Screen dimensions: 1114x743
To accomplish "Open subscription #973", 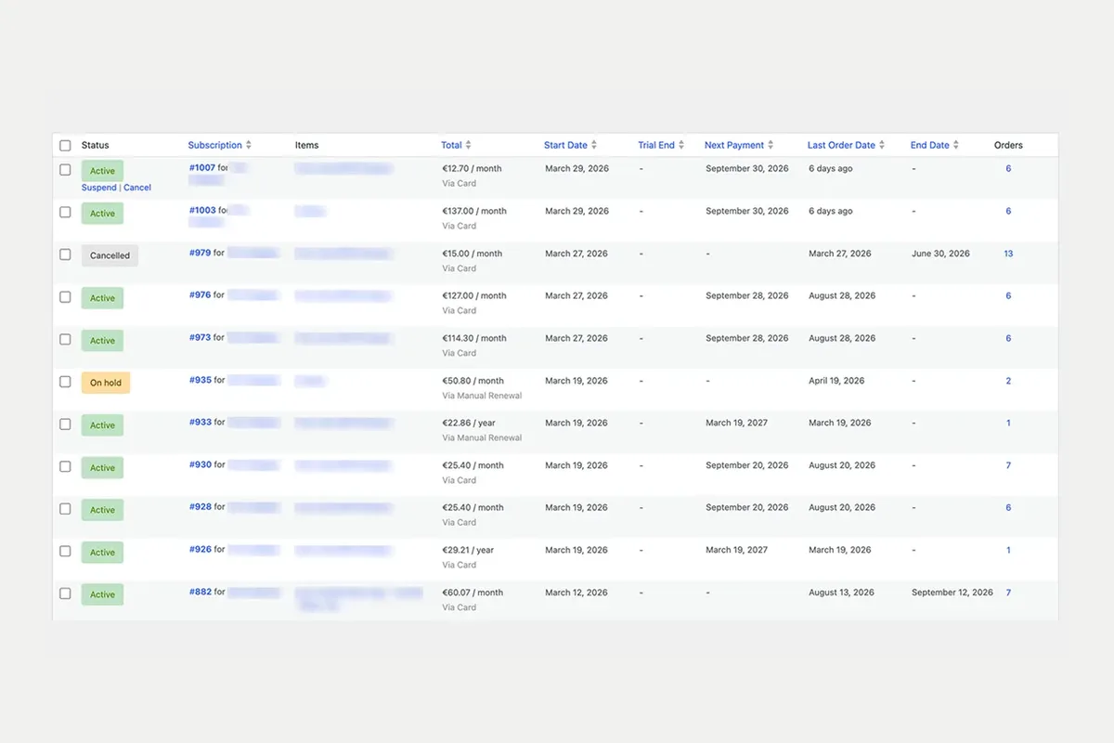I will coord(201,337).
